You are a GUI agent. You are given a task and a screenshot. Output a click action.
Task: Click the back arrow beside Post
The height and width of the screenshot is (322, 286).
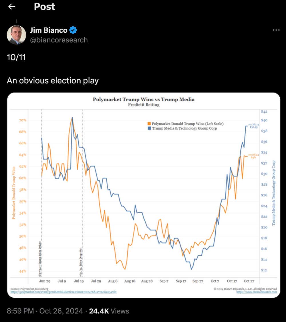(x=12, y=7)
